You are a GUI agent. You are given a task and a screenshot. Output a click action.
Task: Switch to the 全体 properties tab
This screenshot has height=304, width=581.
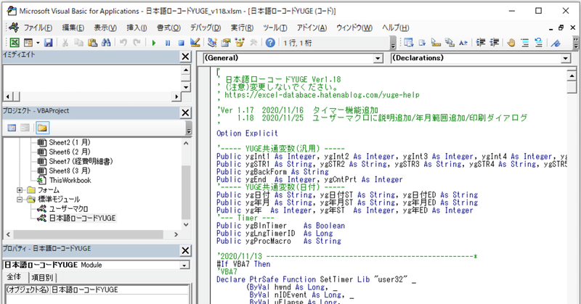[x=15, y=277]
